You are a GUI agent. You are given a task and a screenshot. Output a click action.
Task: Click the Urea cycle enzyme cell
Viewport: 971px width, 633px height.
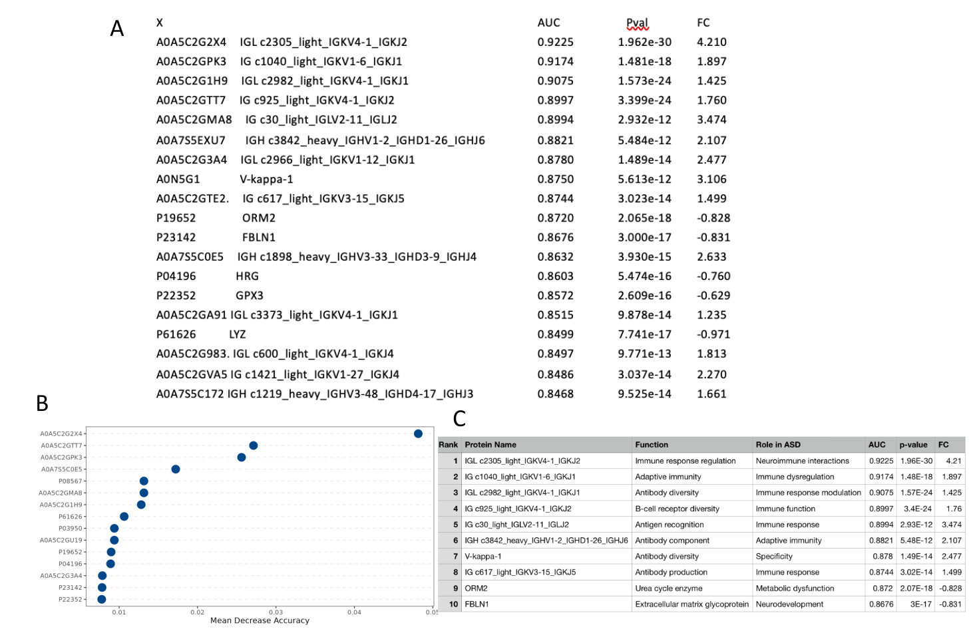click(x=669, y=588)
